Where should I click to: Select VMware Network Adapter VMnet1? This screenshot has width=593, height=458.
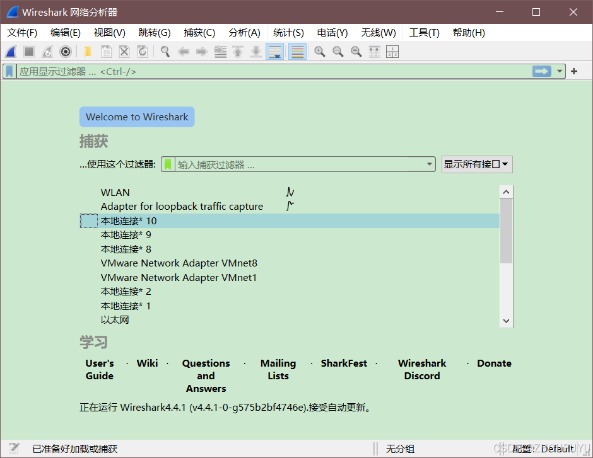[x=290, y=278]
